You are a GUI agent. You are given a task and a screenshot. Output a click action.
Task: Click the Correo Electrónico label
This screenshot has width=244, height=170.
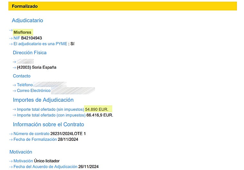click(33, 90)
